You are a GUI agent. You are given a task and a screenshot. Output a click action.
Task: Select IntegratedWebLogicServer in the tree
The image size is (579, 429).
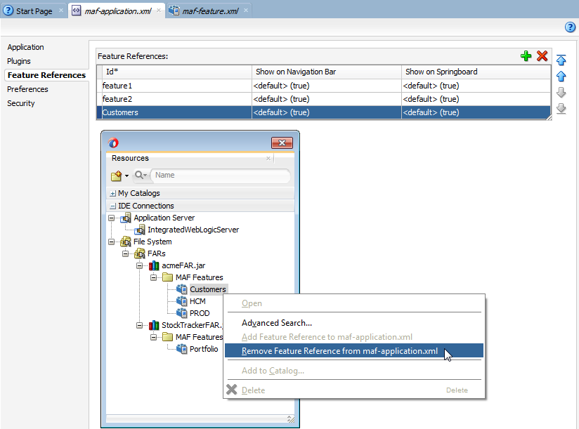(193, 230)
